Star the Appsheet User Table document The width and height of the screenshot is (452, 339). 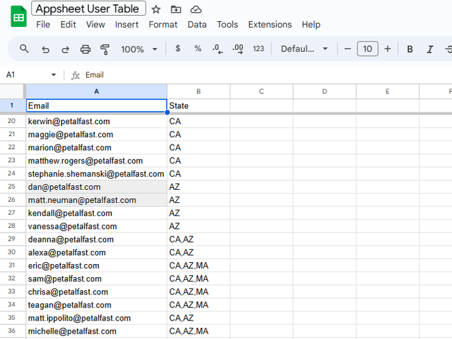(x=156, y=9)
